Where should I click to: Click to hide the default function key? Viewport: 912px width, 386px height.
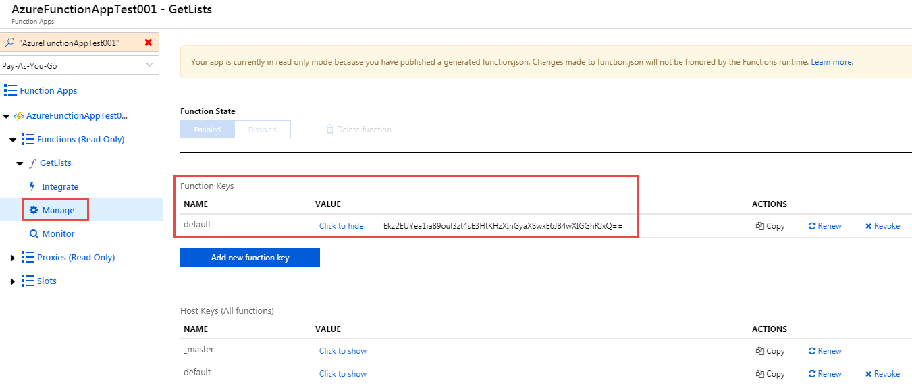(x=342, y=226)
